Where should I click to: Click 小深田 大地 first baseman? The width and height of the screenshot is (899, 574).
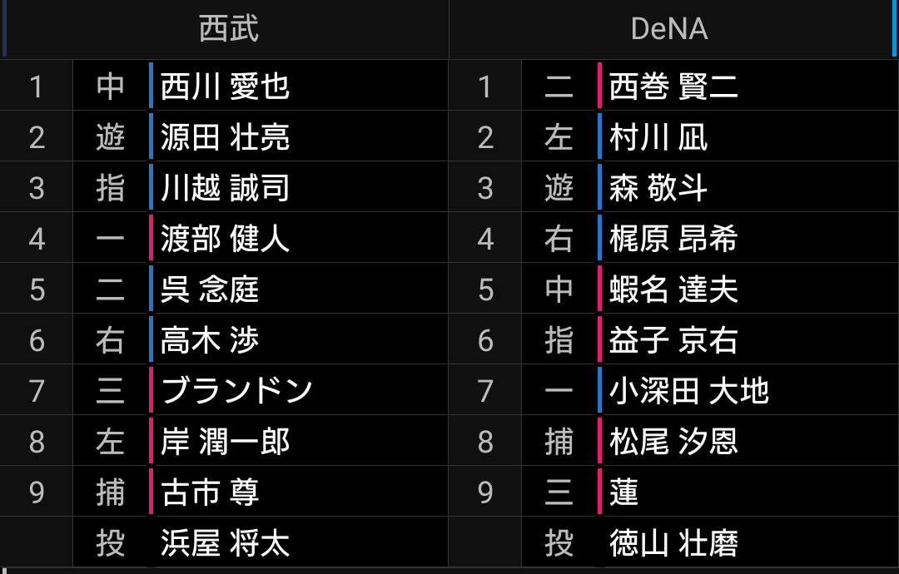(688, 391)
